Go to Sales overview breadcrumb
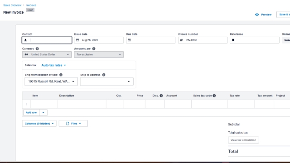The height and width of the screenshot is (163, 290). [x=12, y=5]
